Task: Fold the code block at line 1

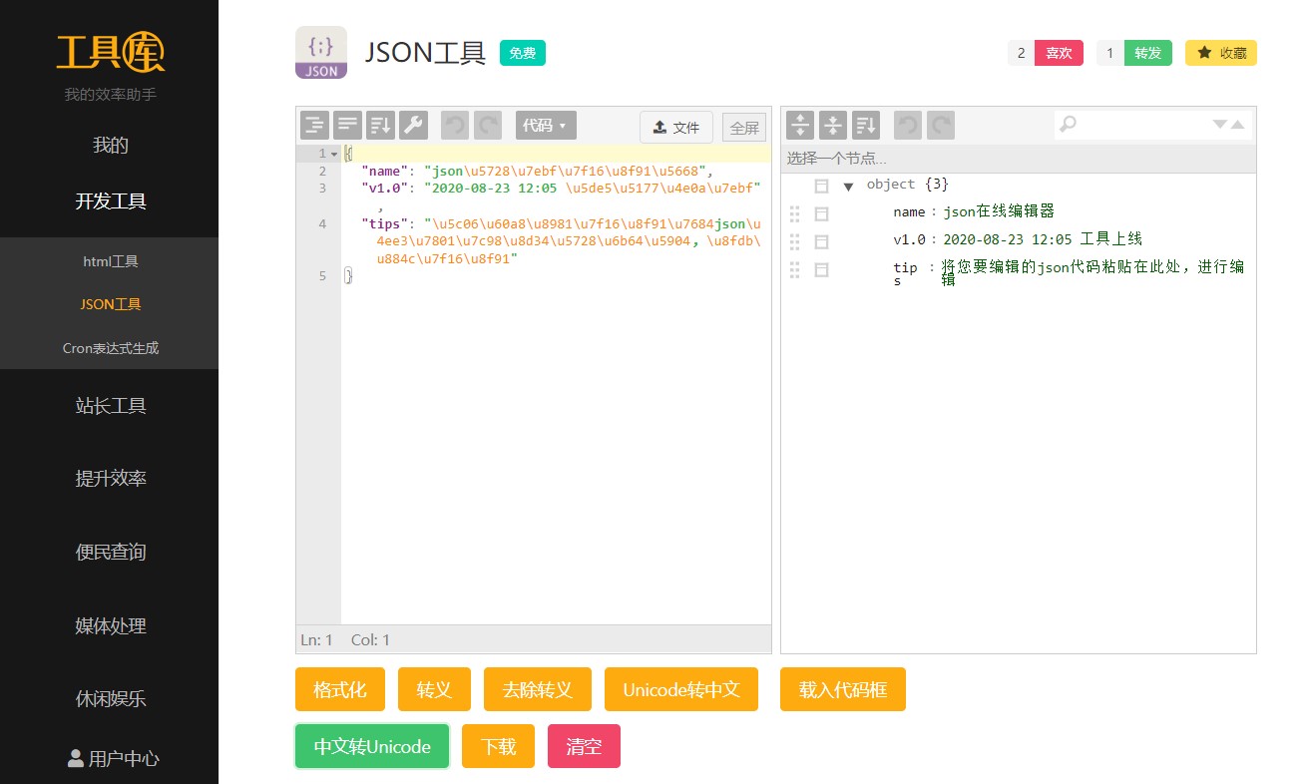Action: [x=334, y=154]
